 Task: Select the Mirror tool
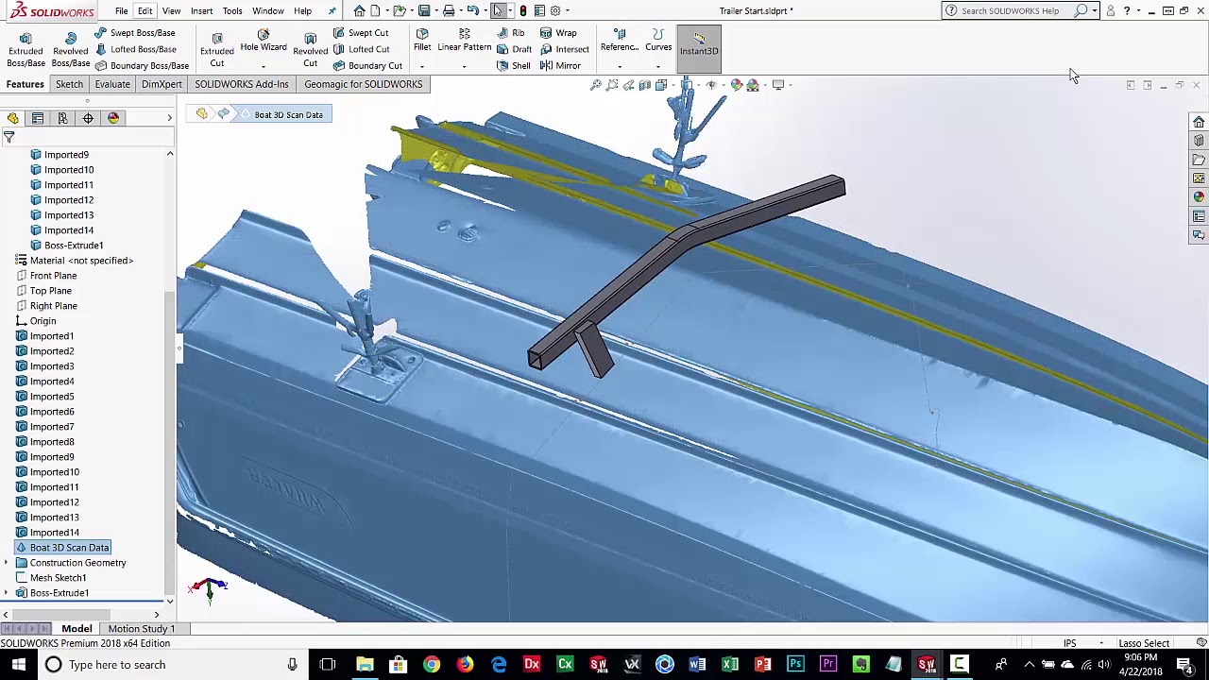560,66
